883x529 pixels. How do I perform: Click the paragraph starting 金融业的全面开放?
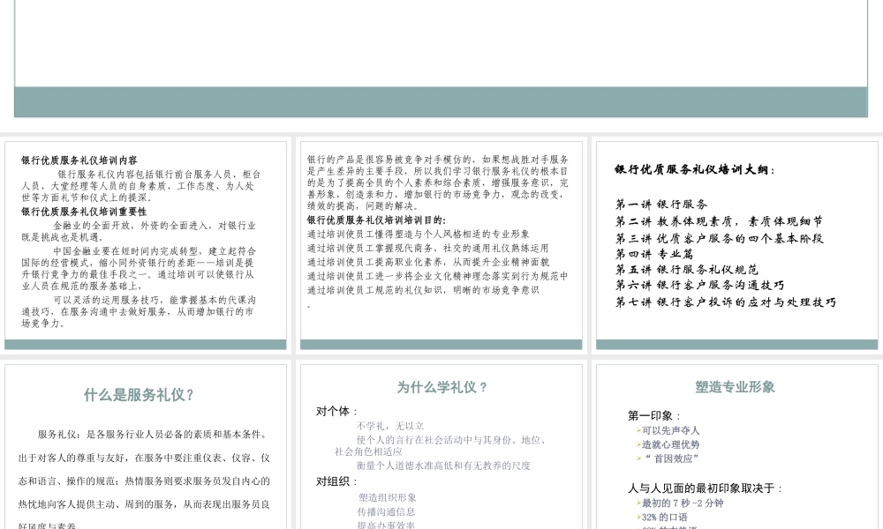coord(139,231)
